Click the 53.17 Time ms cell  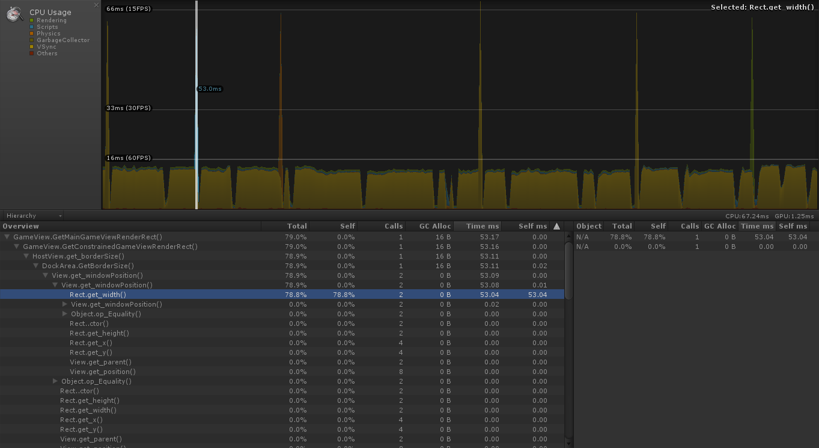tap(490, 237)
